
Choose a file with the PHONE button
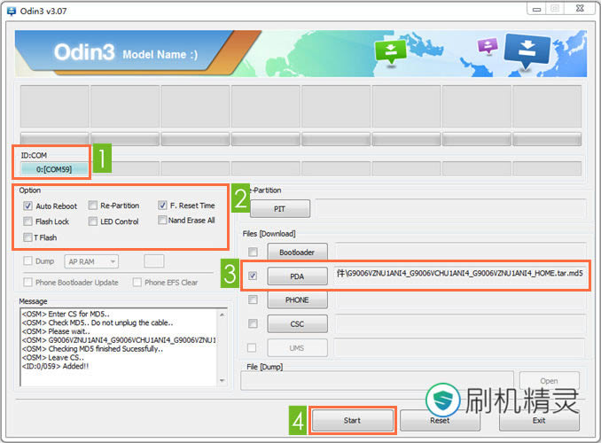click(x=297, y=300)
